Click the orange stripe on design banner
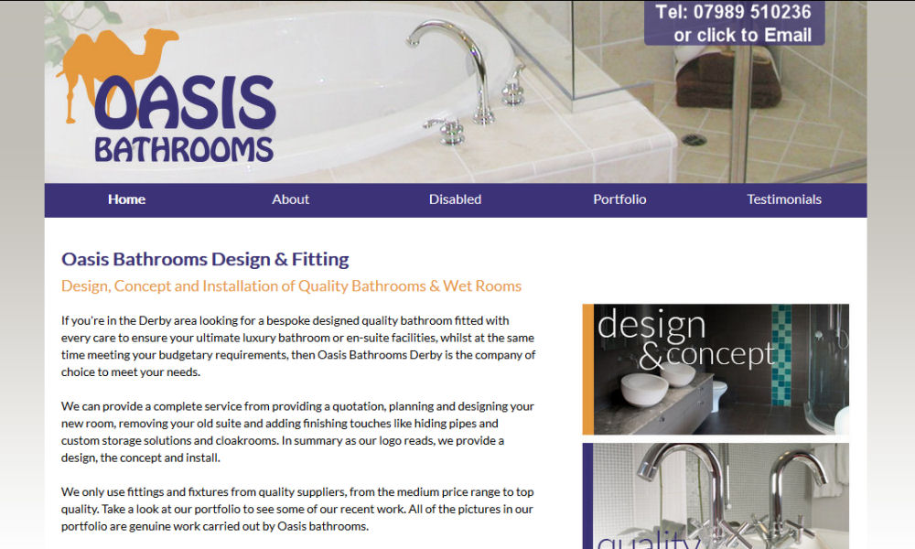This screenshot has width=915, height=549. [587, 370]
